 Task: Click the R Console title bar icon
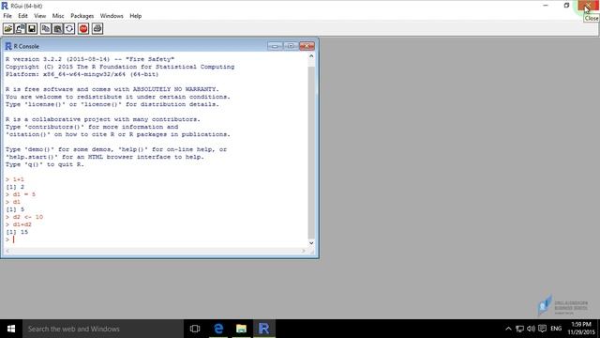8,46
